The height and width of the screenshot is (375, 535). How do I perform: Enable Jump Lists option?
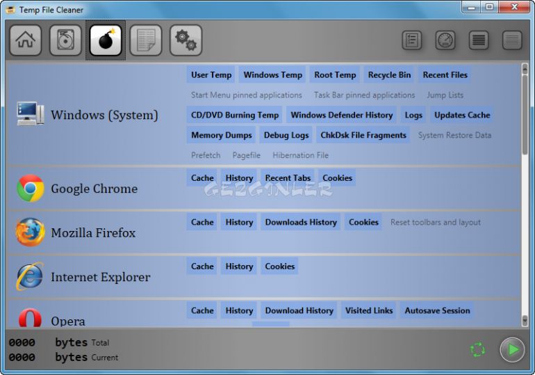click(445, 95)
